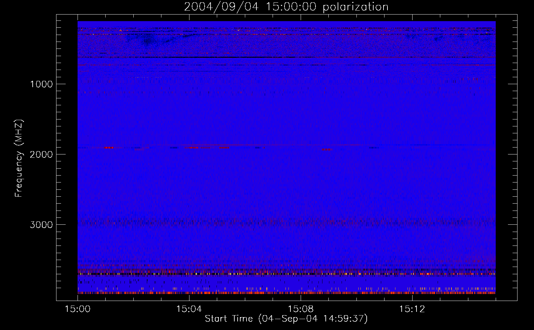Click the 15:12 time tick label
The height and width of the screenshot is (330, 534).
tap(412, 309)
